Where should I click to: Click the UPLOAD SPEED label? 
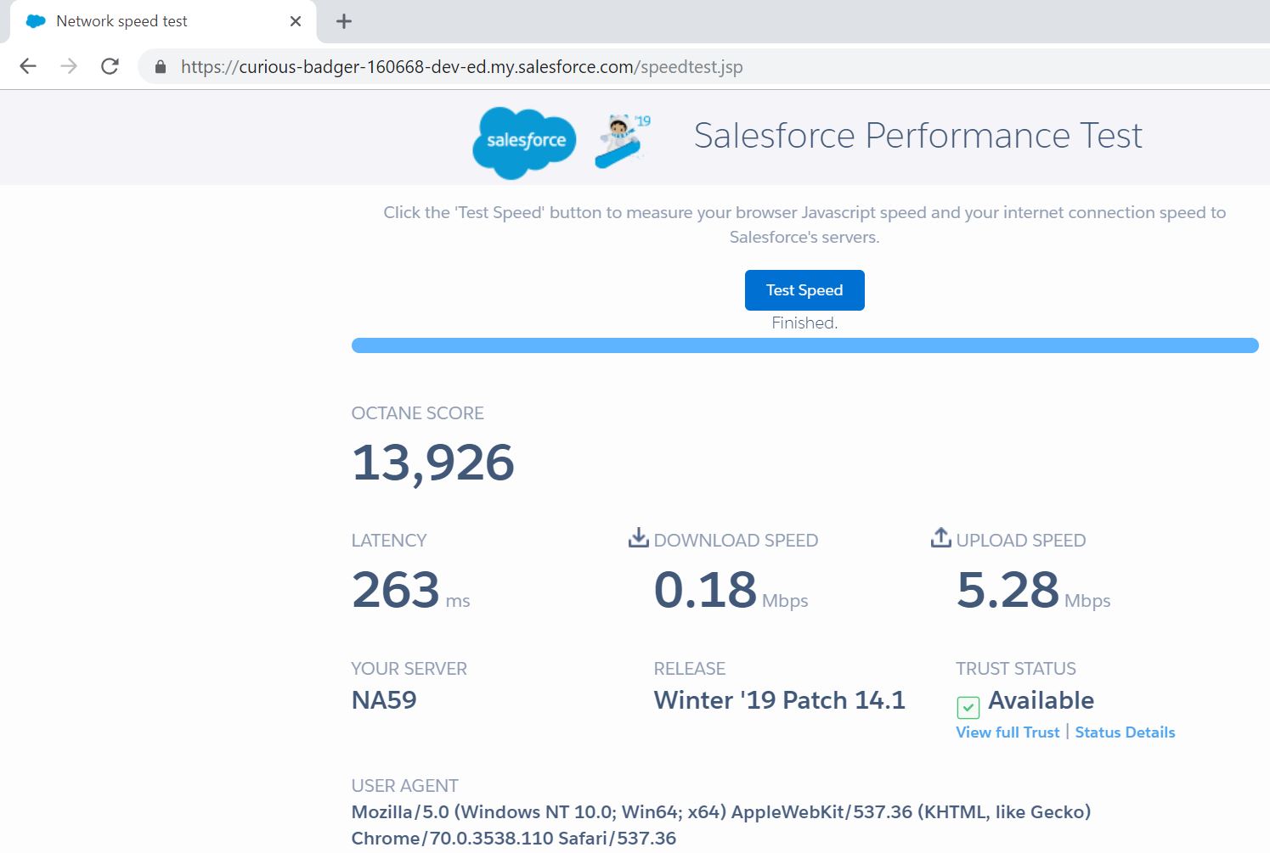1021,541
